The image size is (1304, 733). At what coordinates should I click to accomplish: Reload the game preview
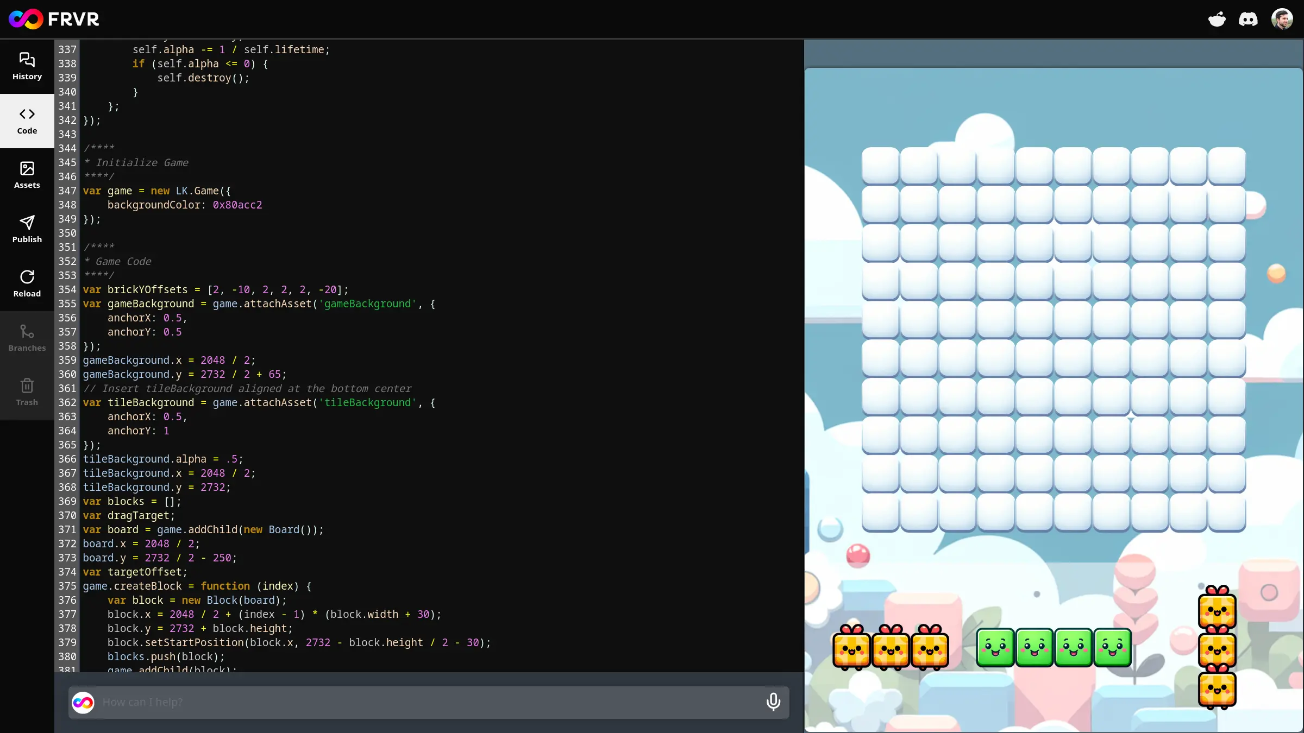[27, 283]
